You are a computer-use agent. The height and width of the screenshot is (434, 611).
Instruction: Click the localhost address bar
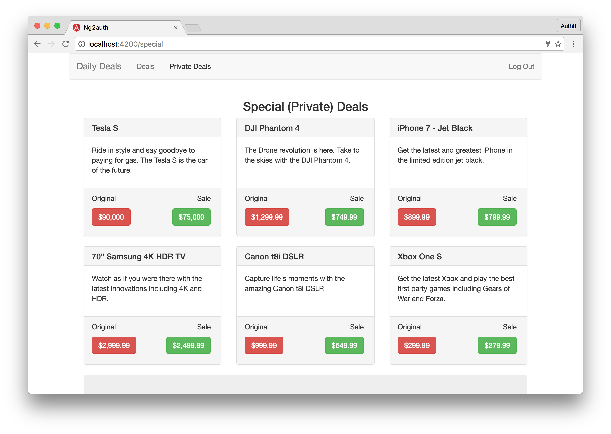pyautogui.click(x=294, y=44)
